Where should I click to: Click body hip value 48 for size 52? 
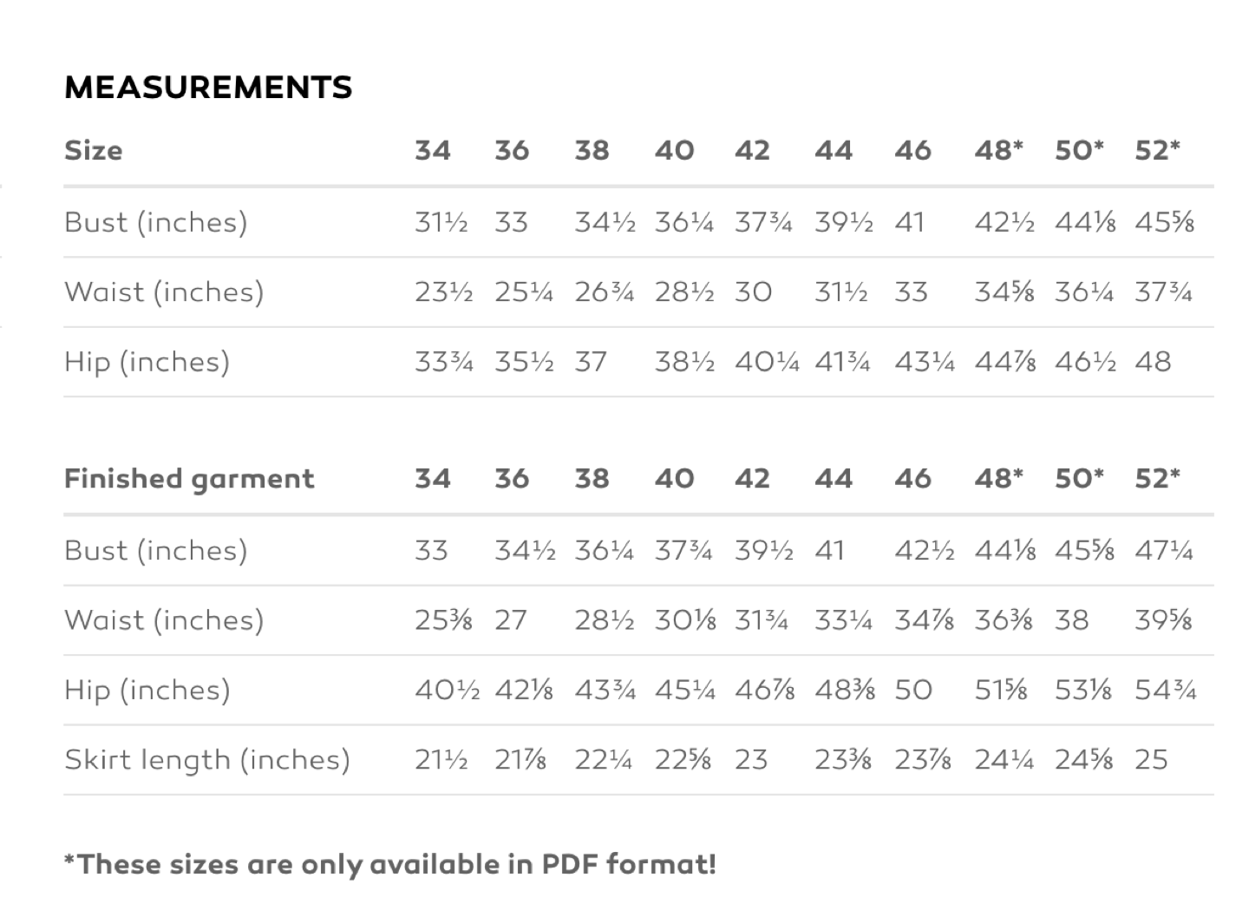coord(1153,361)
